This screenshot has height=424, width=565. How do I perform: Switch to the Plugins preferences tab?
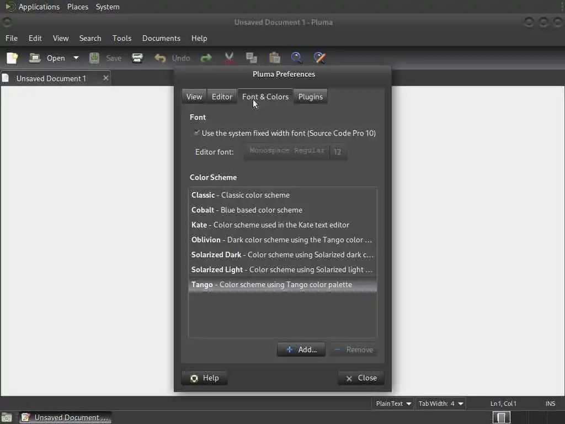(310, 97)
